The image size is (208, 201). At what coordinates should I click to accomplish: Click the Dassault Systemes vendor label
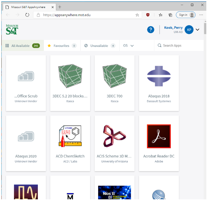[x=159, y=101]
